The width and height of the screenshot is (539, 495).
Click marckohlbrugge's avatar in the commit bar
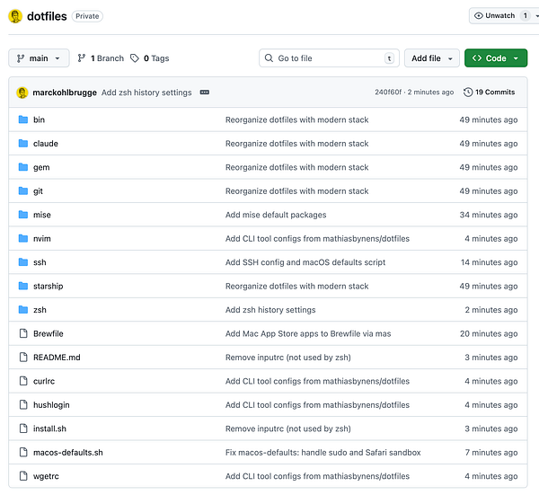click(x=22, y=93)
